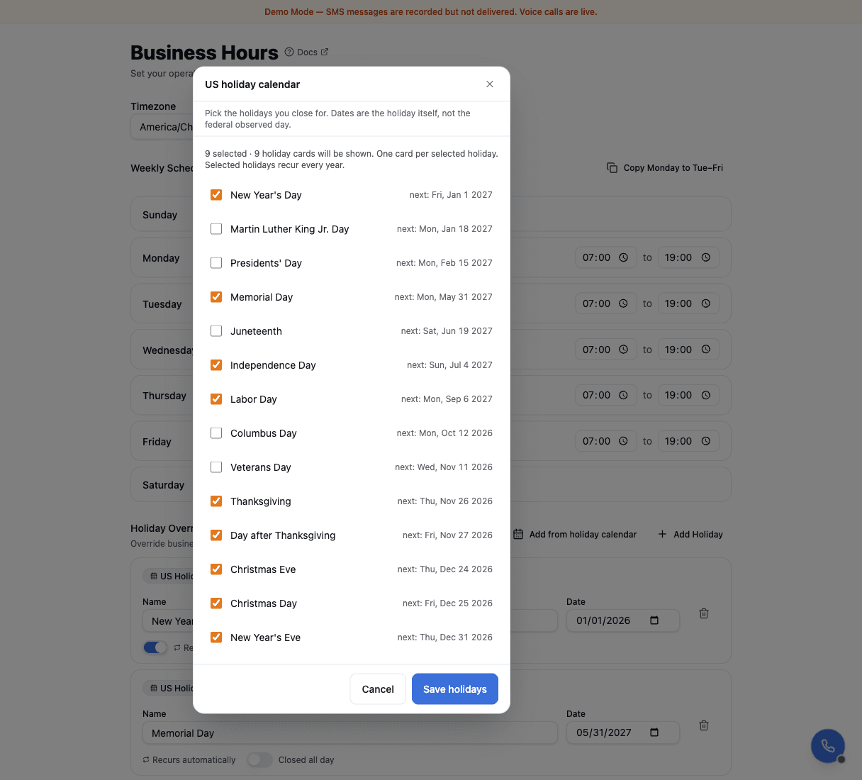Delete the Memorial Day holiday card
Image resolution: width=862 pixels, height=780 pixels.
704,725
